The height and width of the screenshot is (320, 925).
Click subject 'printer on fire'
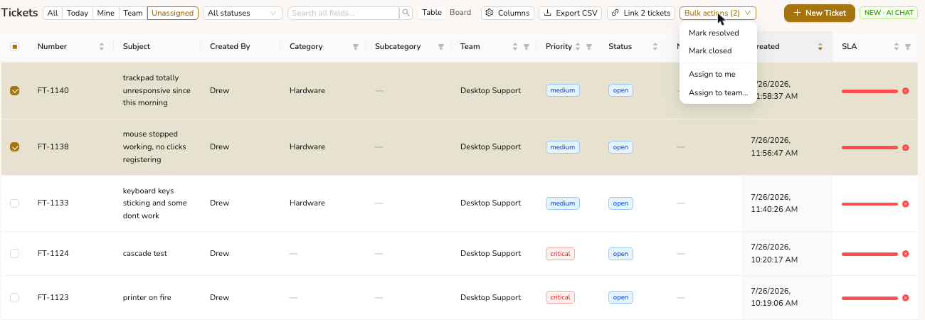click(147, 298)
